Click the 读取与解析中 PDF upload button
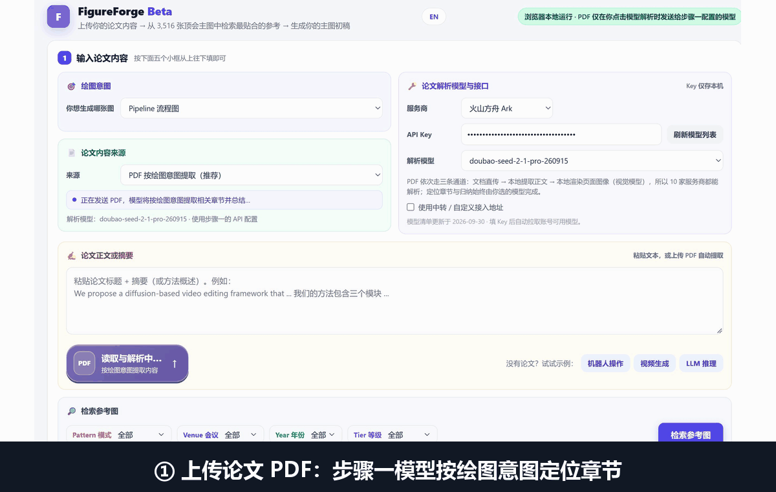 click(x=127, y=363)
